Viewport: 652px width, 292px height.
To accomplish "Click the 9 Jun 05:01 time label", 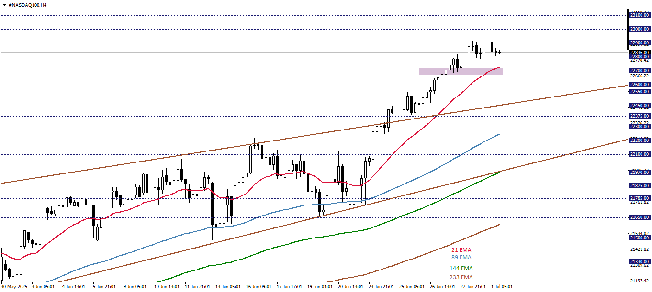I will click(135, 287).
